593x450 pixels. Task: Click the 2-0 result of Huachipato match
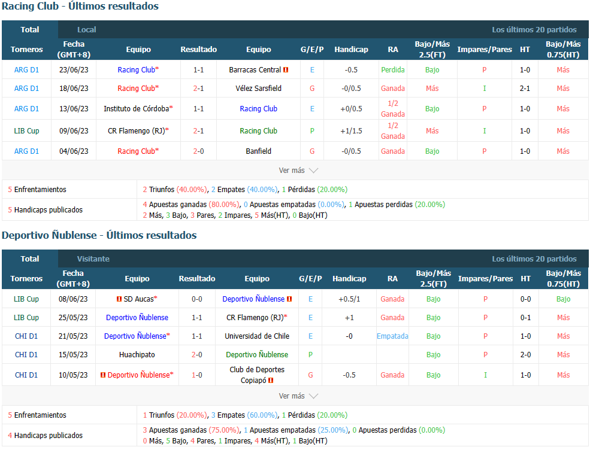pos(196,355)
